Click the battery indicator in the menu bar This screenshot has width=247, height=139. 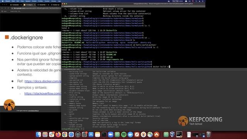tap(174, 1)
